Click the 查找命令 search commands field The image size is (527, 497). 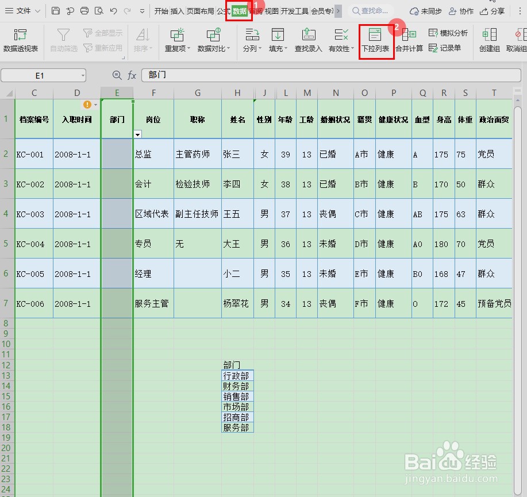370,11
